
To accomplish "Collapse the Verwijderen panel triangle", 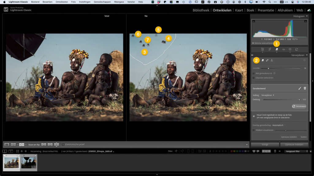I will pos(307,55).
